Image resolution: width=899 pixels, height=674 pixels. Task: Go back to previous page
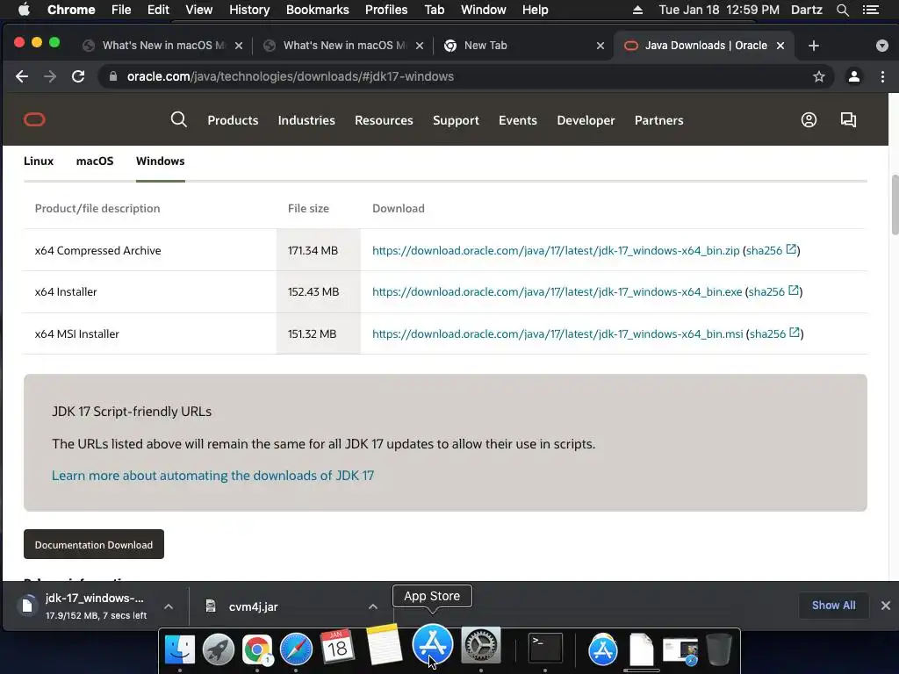pyautogui.click(x=22, y=76)
